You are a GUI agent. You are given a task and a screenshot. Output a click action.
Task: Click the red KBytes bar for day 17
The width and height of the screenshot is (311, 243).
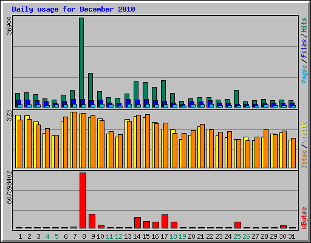point(165,222)
